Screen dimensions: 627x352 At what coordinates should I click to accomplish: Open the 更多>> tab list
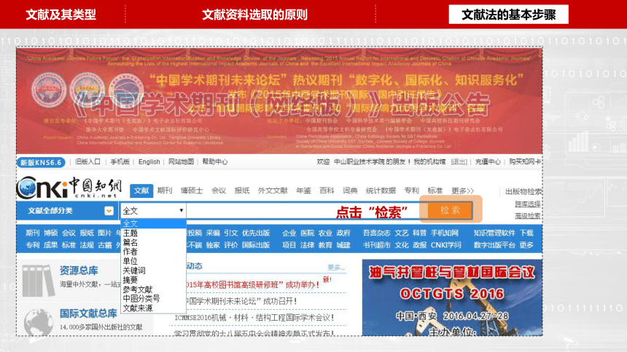point(463,191)
